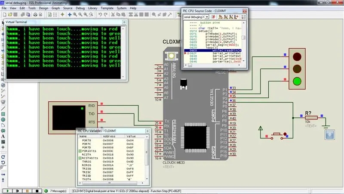Zoom in on the schematic
344x194 pixels.
coord(75,15)
